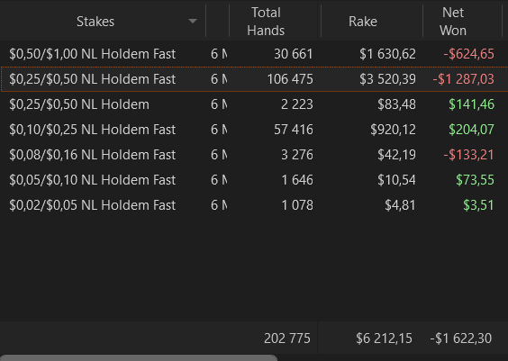Viewport: 508px width, 361px height.
Task: Select the $0,05/$0,10 NL Holdem Fast row
Action: 254,180
